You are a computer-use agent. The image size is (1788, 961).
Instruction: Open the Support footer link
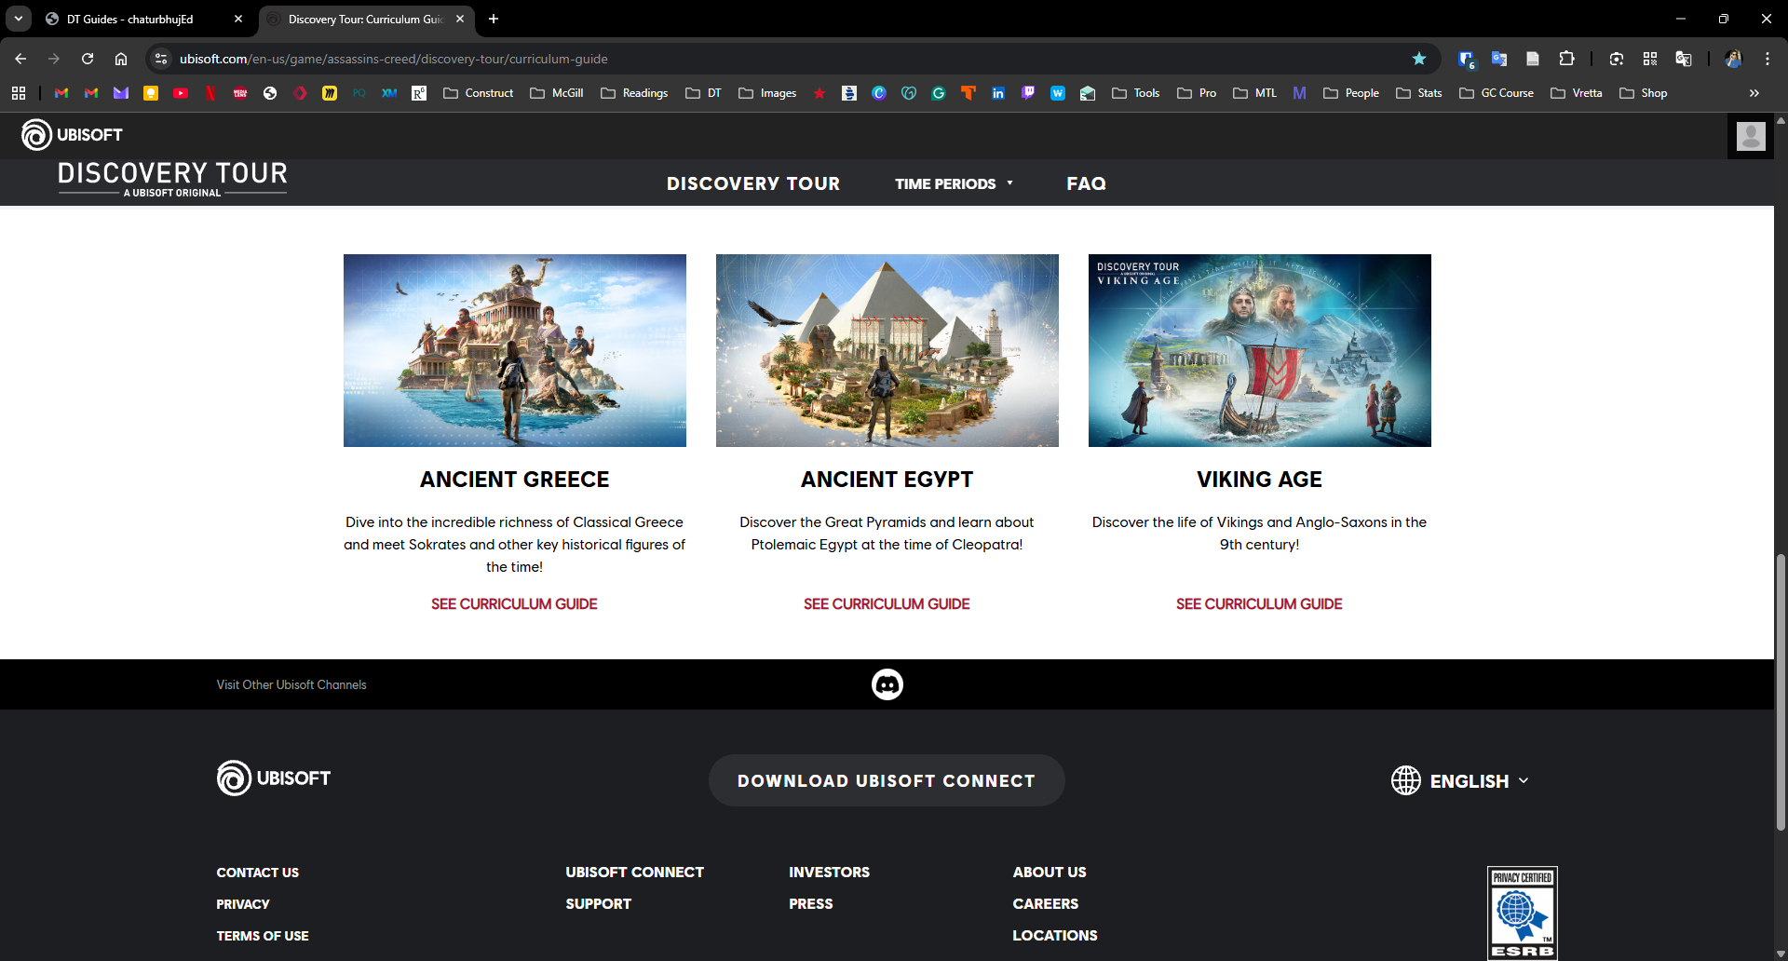599,904
